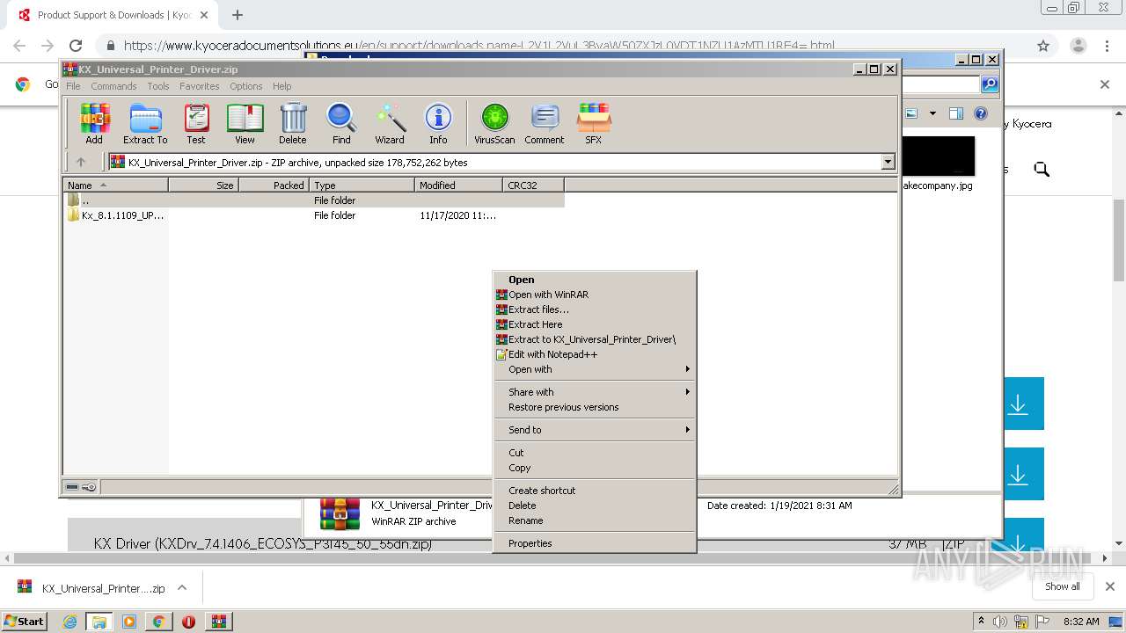The image size is (1126, 633).
Task: Expand the archive path dropdown
Action: tap(888, 162)
